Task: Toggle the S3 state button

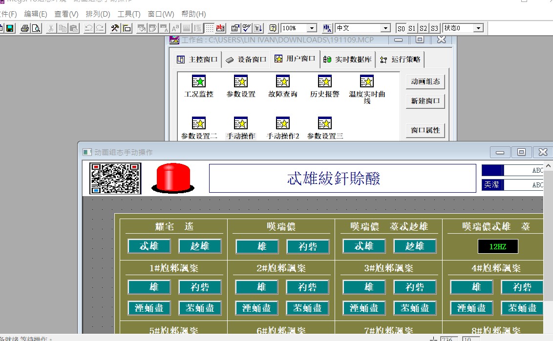Action: (x=434, y=28)
